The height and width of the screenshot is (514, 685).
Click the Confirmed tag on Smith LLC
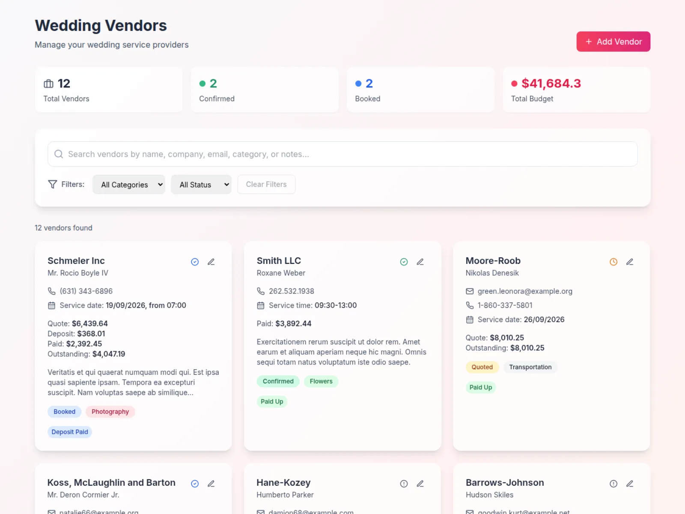(278, 381)
